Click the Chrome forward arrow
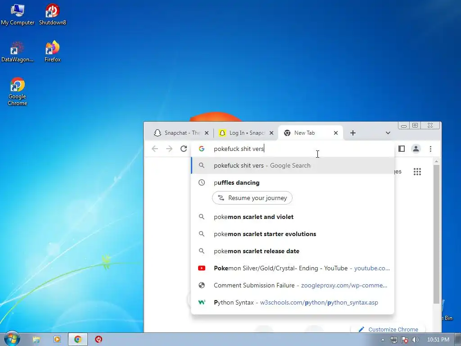The width and height of the screenshot is (461, 346). [169, 149]
